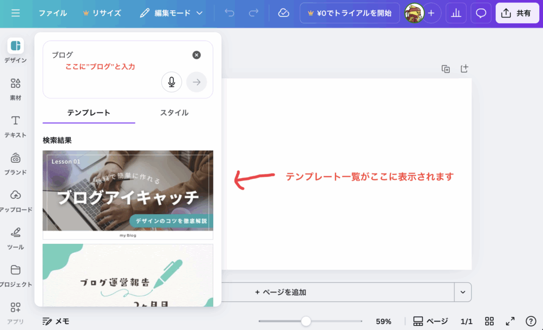Toggle the grid view thumbnails icon
The height and width of the screenshot is (330, 543).
(x=489, y=321)
